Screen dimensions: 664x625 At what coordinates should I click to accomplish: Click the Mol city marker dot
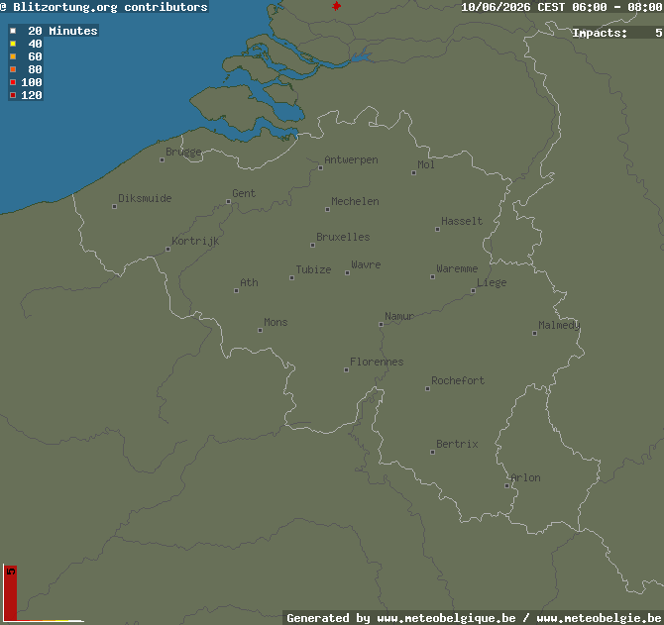point(413,172)
